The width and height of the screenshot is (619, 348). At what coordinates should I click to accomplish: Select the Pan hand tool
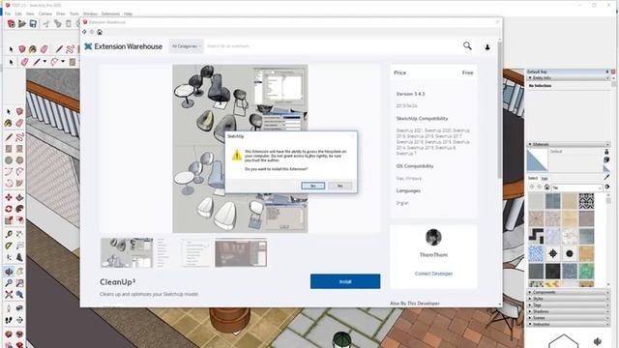click(19, 272)
